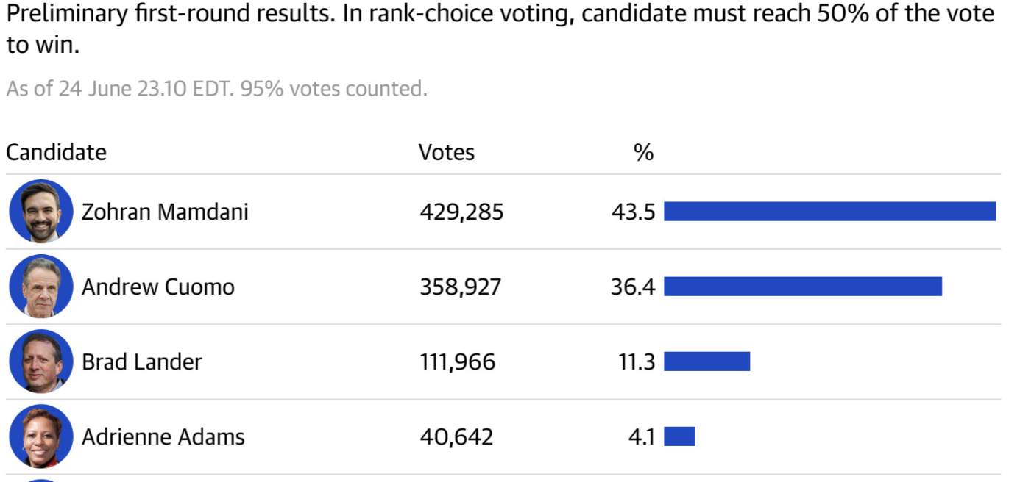Click the 358,927 vote count
The height and width of the screenshot is (482, 1020).
click(460, 287)
